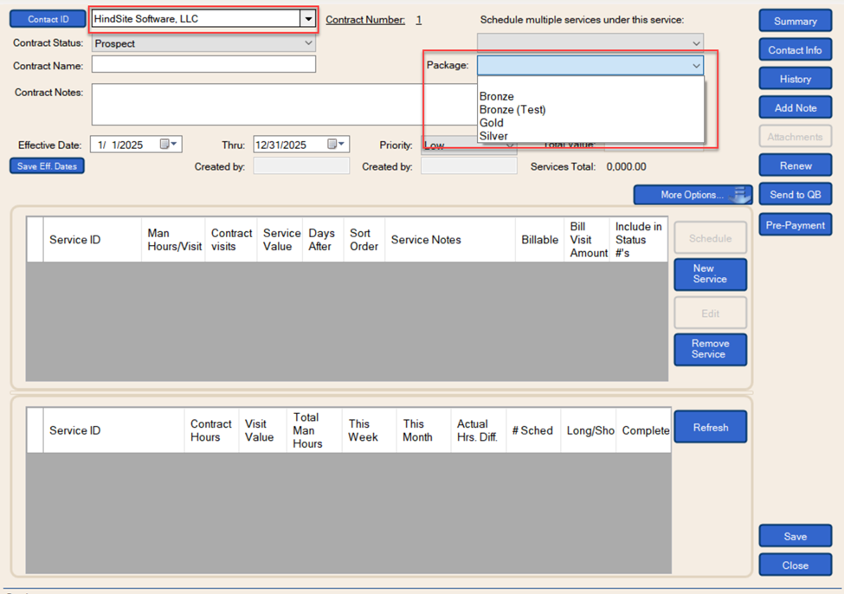
Task: Expand the Contact ID company dropdown arrow
Action: (x=308, y=19)
